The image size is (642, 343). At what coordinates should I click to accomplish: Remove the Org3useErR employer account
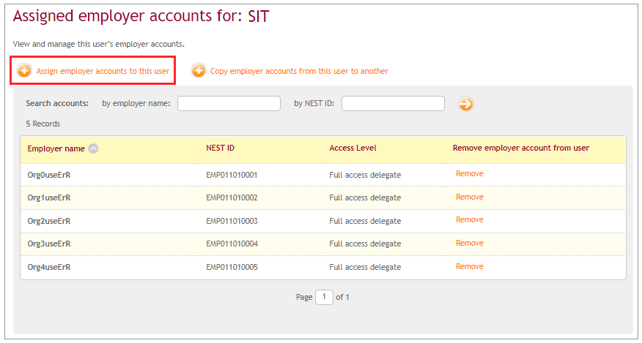470,244
